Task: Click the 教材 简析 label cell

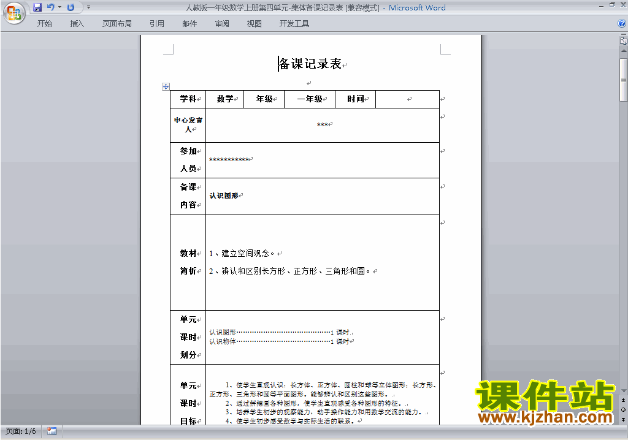Action: tap(188, 262)
